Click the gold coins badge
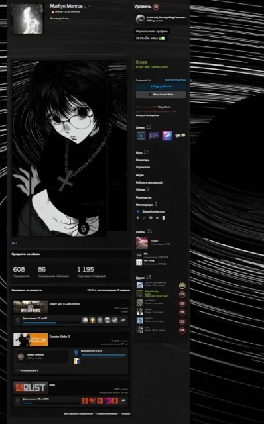This screenshot has width=264, height=424. tap(180, 135)
